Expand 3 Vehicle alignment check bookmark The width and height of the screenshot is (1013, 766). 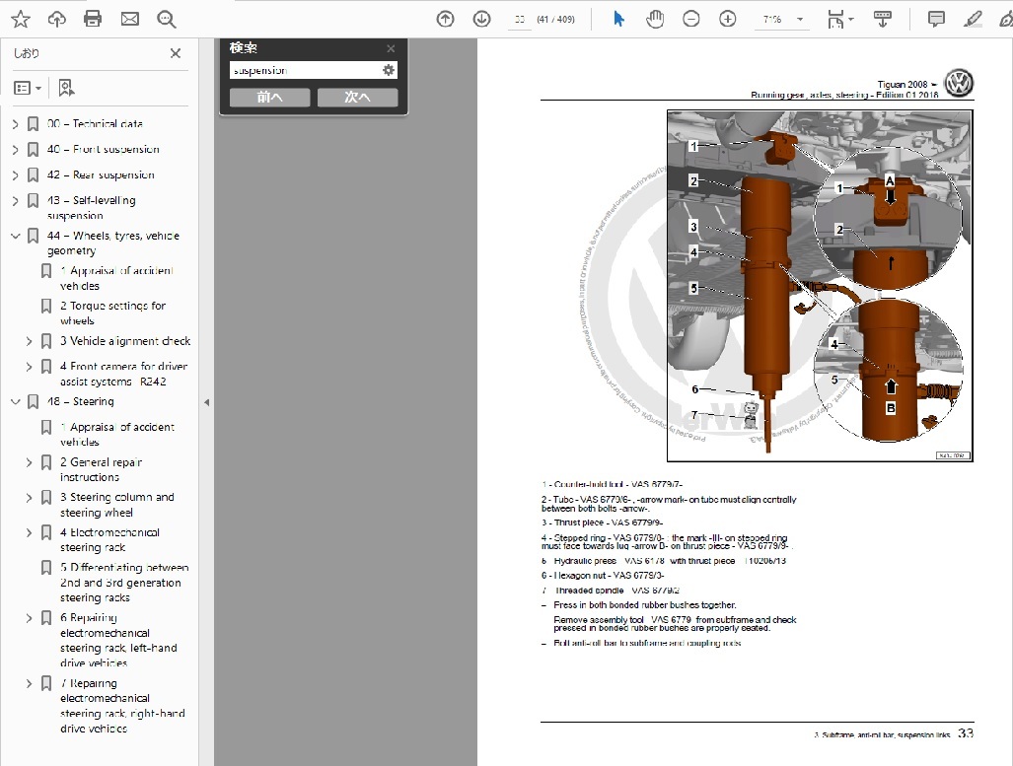point(29,341)
